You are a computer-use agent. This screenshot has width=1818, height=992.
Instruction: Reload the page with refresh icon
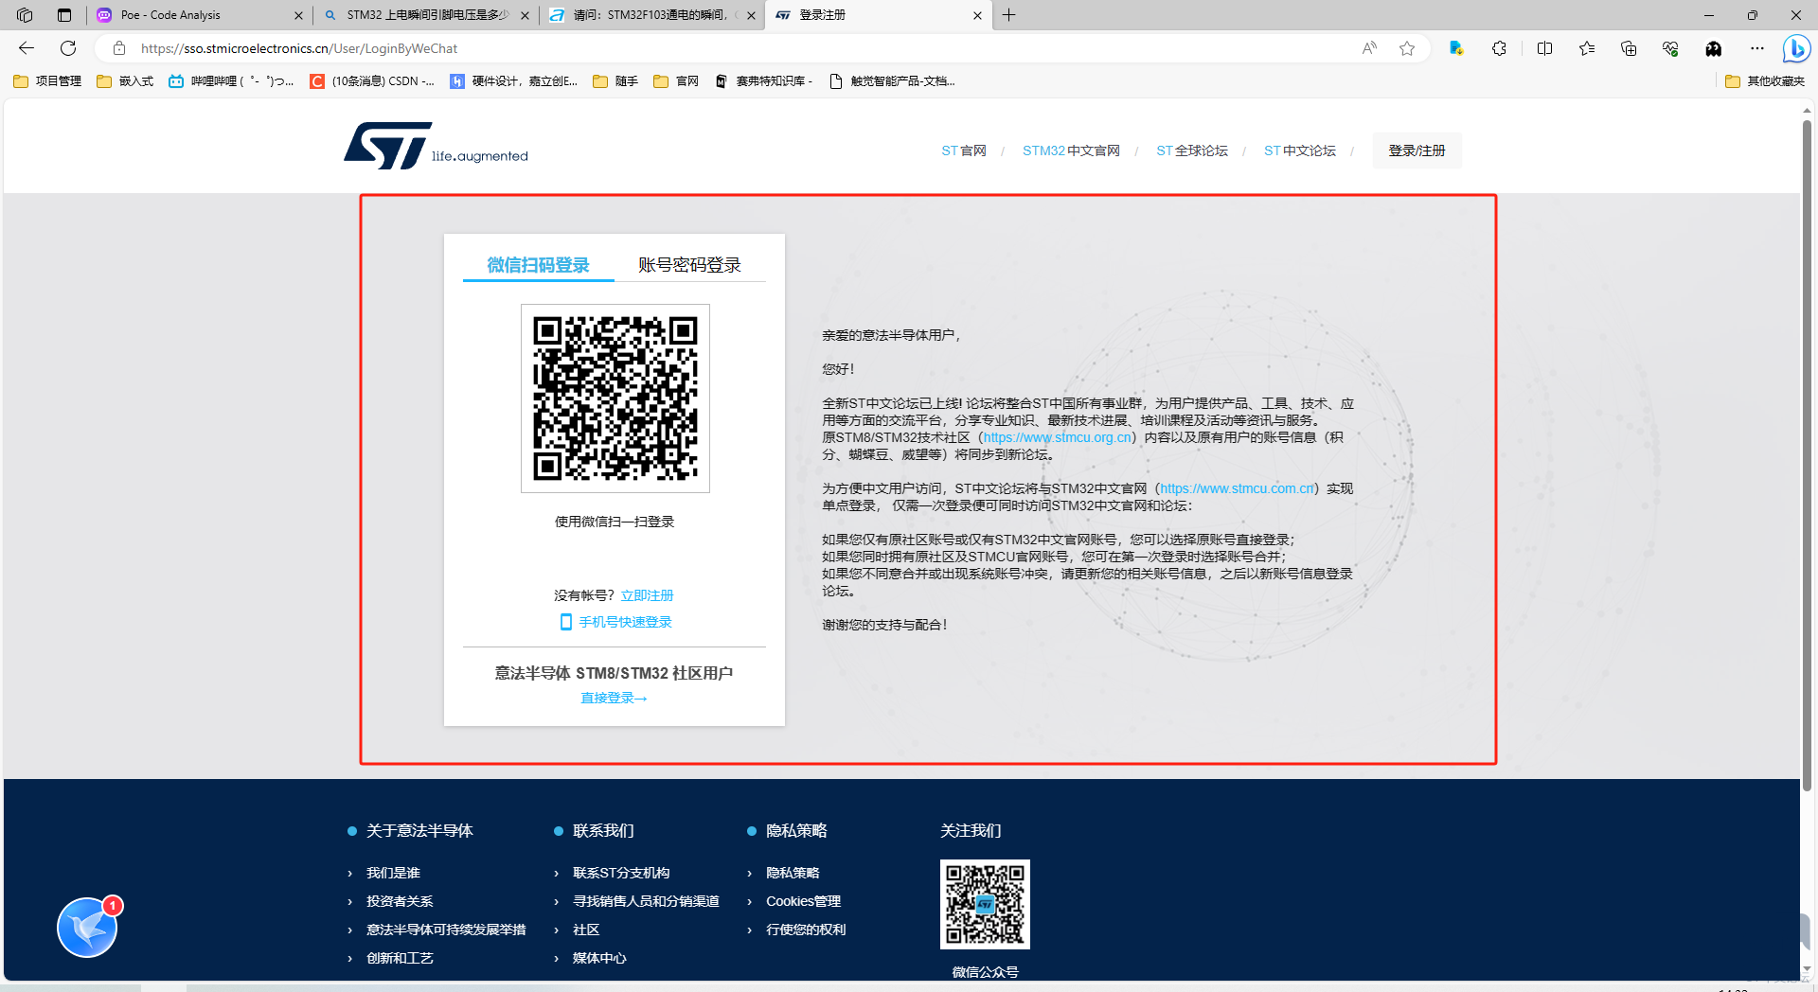(68, 48)
